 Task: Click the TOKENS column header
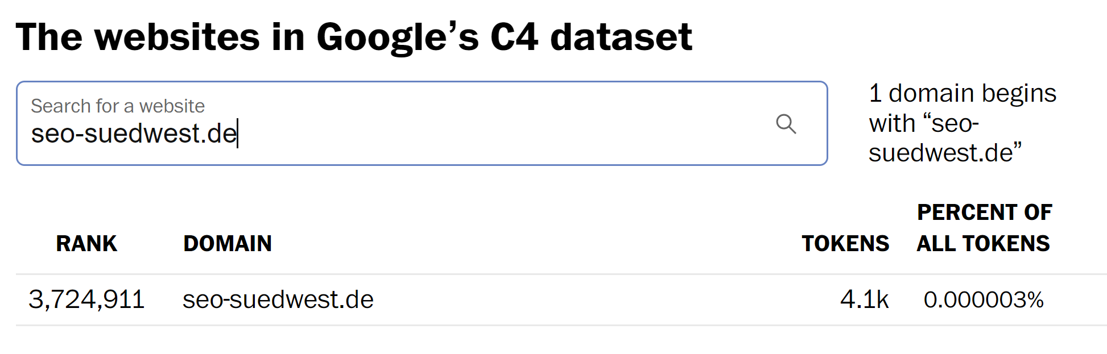(x=846, y=243)
